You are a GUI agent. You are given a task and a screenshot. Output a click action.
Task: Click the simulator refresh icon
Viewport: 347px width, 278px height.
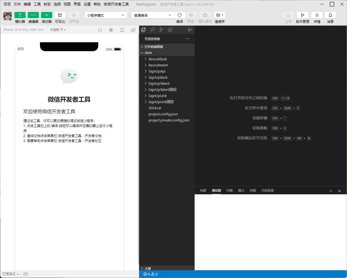100,30
